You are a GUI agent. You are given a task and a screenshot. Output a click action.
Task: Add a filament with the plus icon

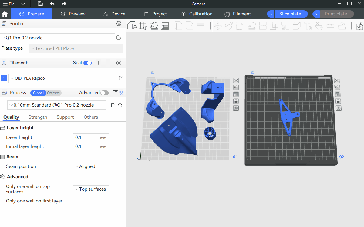[x=99, y=63]
